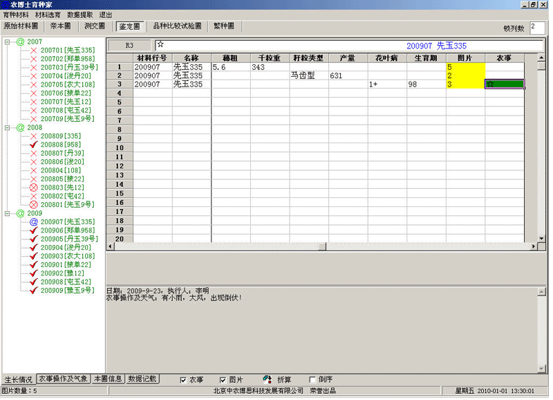Image resolution: width=553 pixels, height=400 pixels.
Task: Click the checkmark icon beside 200901[掖单22]
Action: tap(33, 265)
